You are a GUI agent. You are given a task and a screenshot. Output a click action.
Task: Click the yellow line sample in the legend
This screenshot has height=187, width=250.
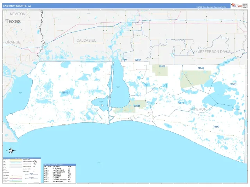pos(16,160)
